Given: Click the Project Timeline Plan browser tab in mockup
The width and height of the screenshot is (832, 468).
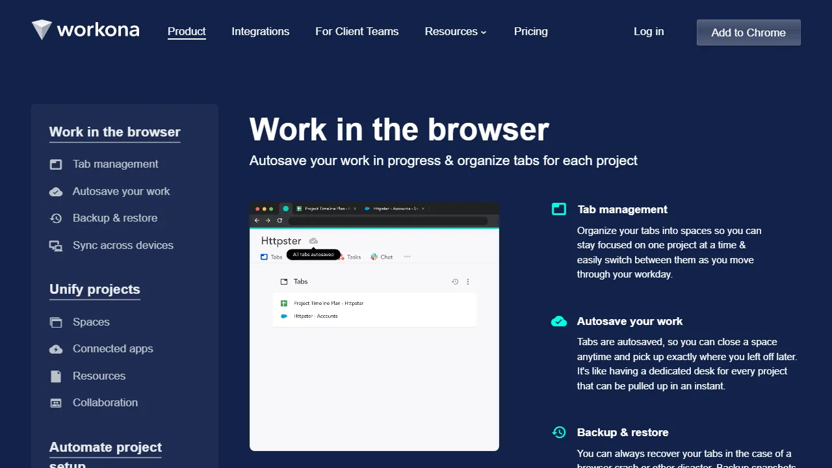Looking at the screenshot, I should point(325,209).
